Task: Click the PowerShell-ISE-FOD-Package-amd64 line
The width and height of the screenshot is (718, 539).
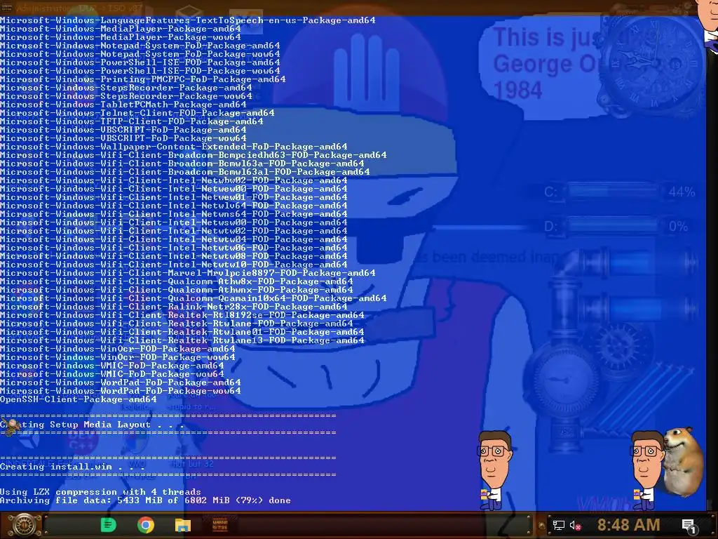Action: click(140, 62)
